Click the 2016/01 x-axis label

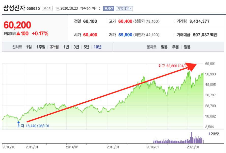[113, 147]
